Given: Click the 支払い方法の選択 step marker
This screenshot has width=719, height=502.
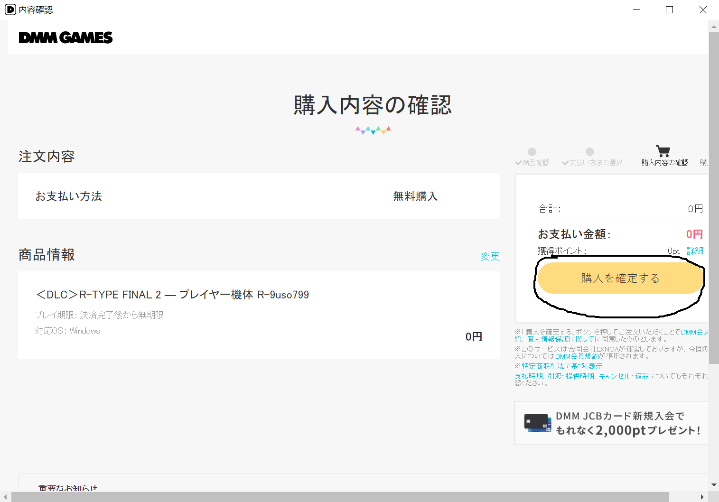Looking at the screenshot, I should [590, 152].
